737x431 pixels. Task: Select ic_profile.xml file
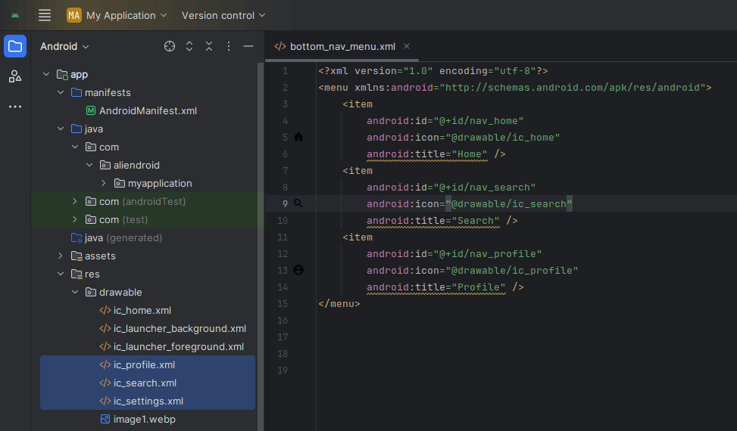148,365
